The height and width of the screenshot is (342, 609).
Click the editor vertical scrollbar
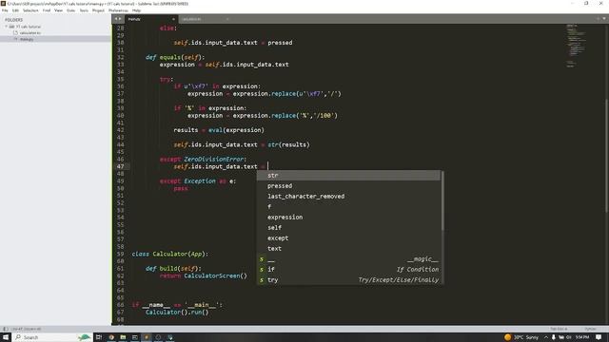point(607,155)
